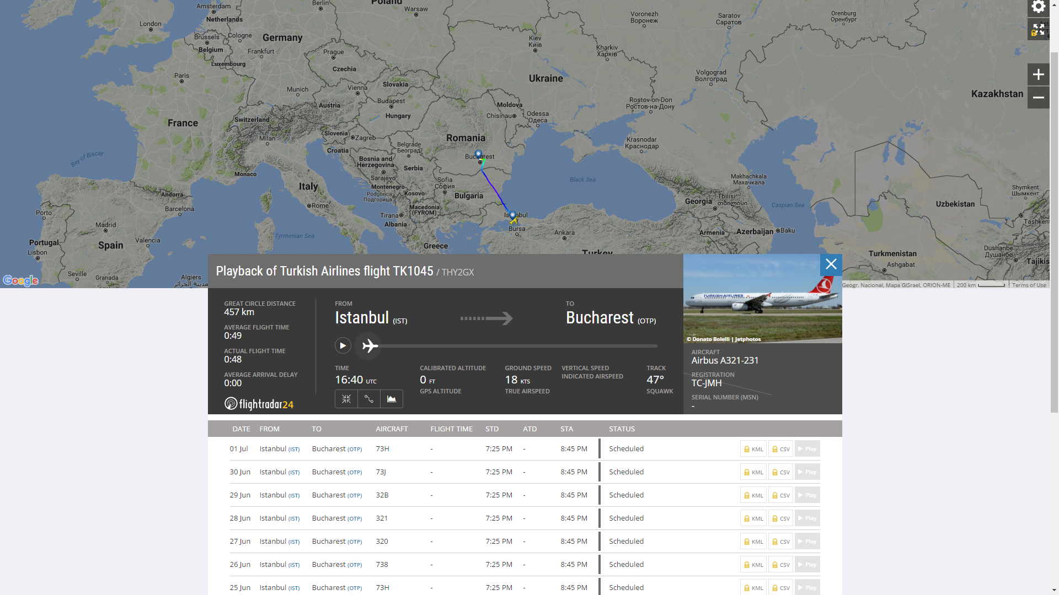Click the page vertical scrollbar
Viewport: 1059px width, 595px height.
coord(1054,231)
